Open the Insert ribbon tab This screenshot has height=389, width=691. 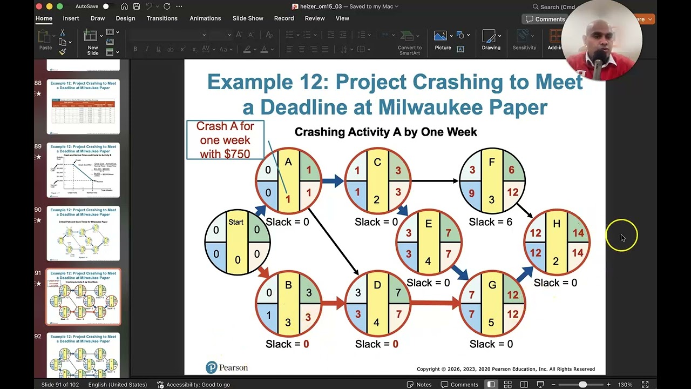tap(71, 18)
